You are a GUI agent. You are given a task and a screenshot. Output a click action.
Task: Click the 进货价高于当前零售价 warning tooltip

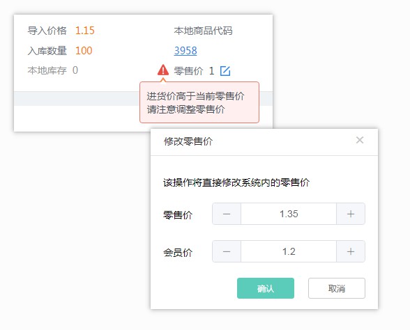199,102
